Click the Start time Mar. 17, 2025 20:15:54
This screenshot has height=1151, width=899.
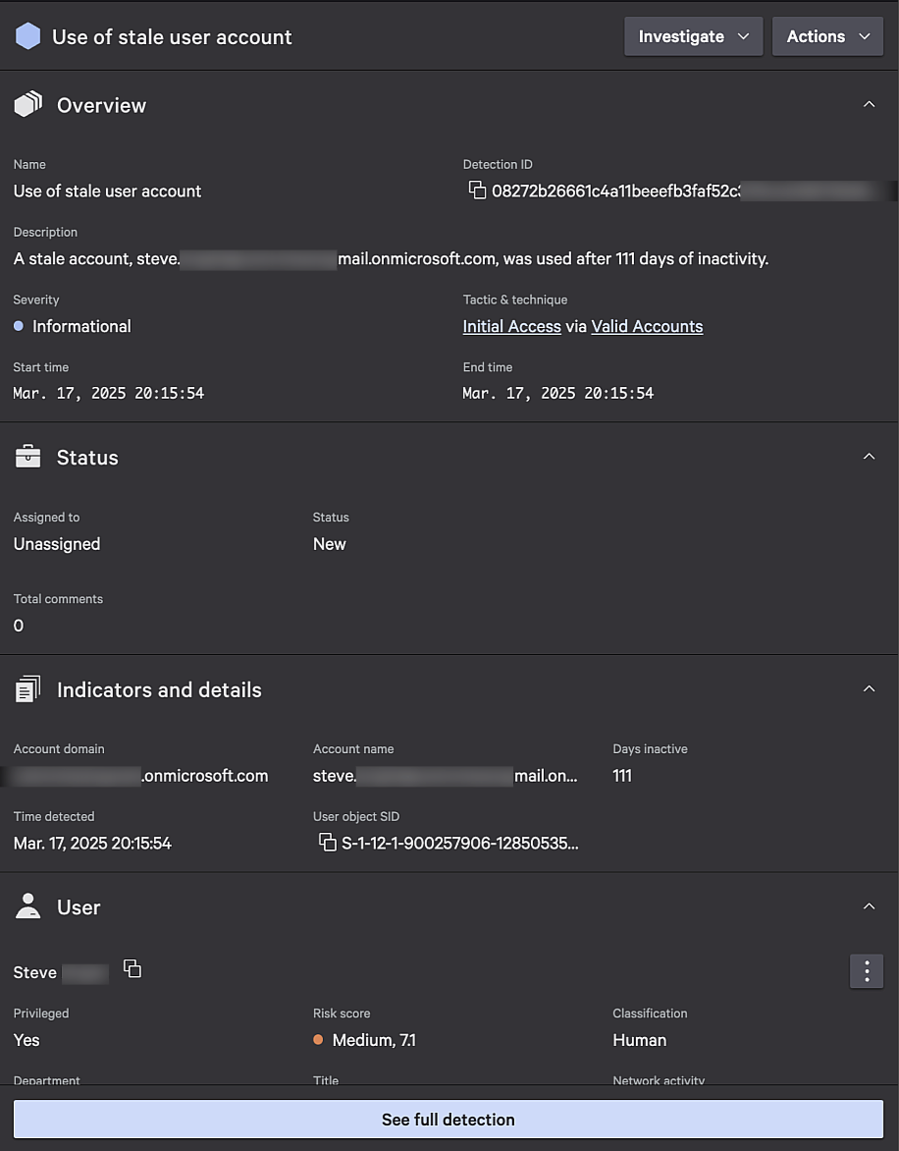click(109, 394)
